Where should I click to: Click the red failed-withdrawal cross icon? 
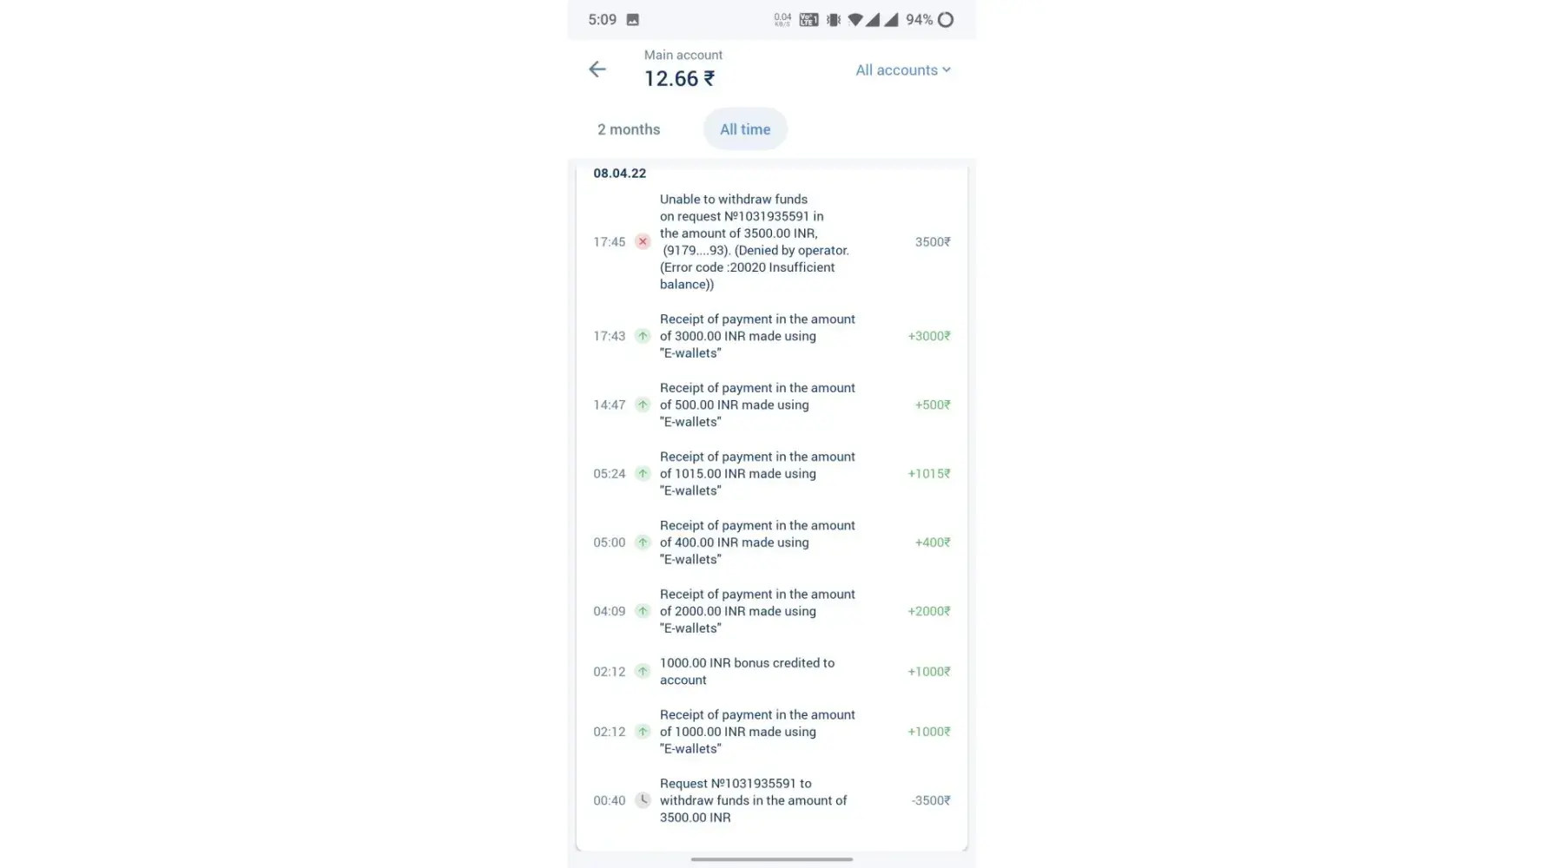pos(643,242)
